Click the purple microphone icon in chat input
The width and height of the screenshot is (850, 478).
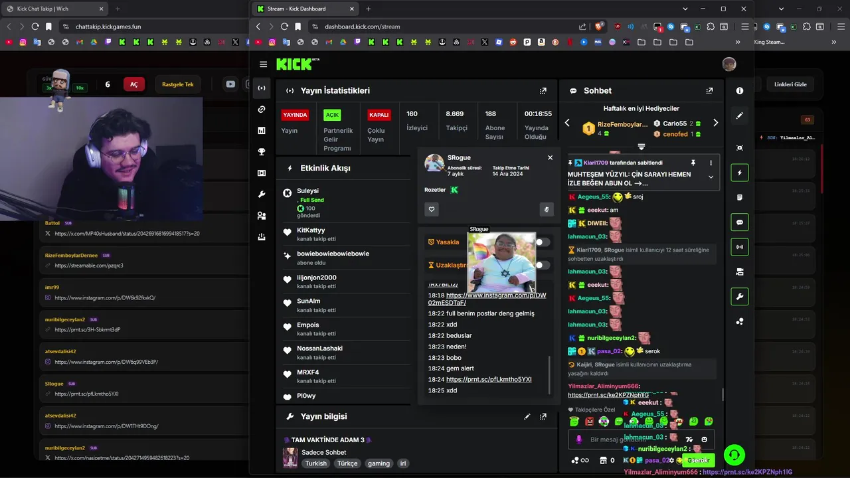[x=579, y=439]
